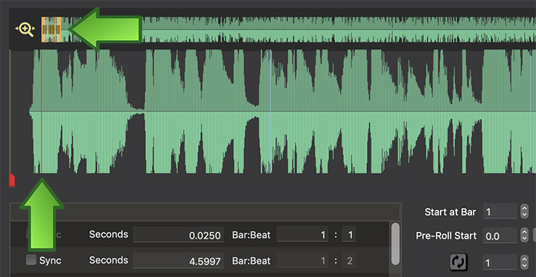
Task: Click the Beat field showing 2
Action: pyautogui.click(x=348, y=261)
